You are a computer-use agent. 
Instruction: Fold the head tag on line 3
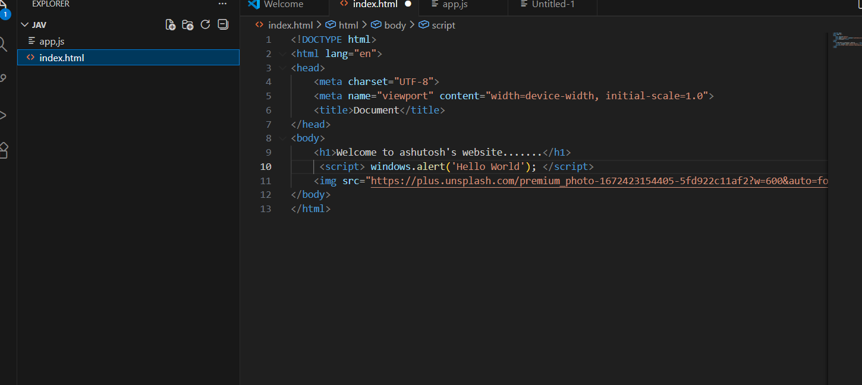coord(282,68)
